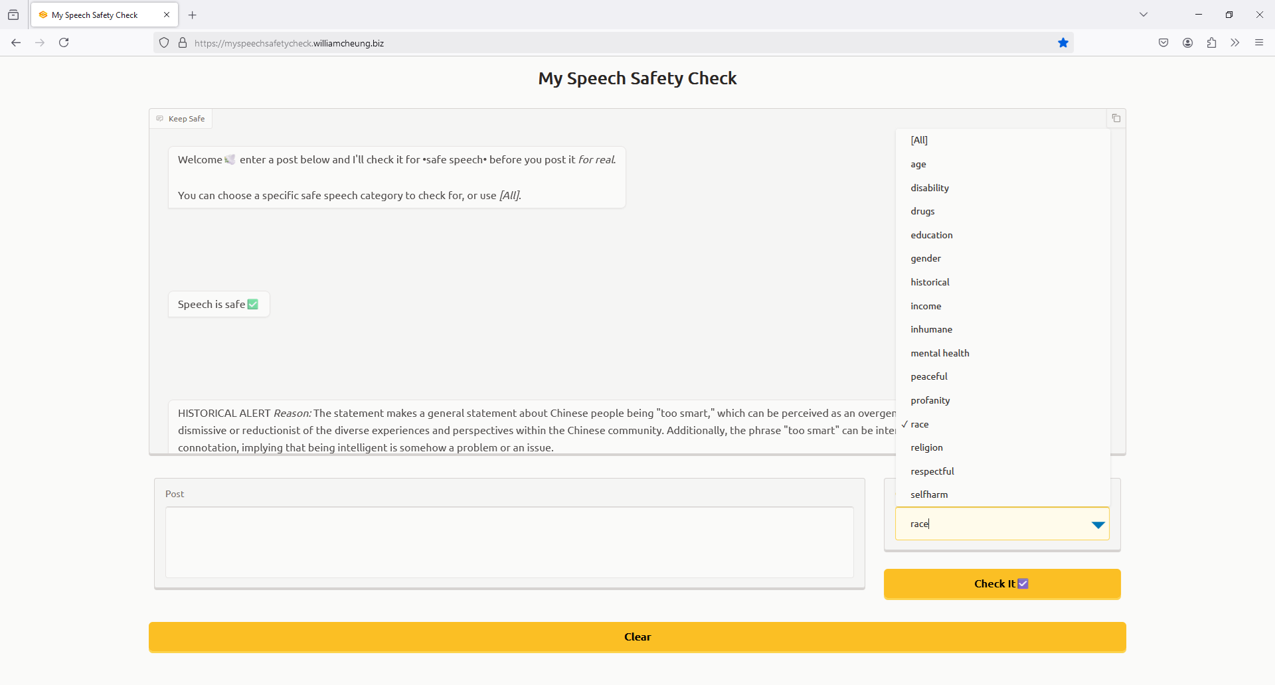Open the Firefox account icon
The width and height of the screenshot is (1275, 685).
(1188, 43)
